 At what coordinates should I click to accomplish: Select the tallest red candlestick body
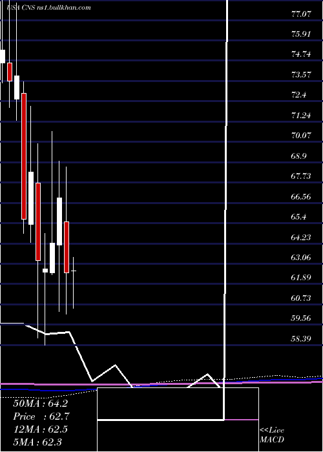[x=24, y=156]
